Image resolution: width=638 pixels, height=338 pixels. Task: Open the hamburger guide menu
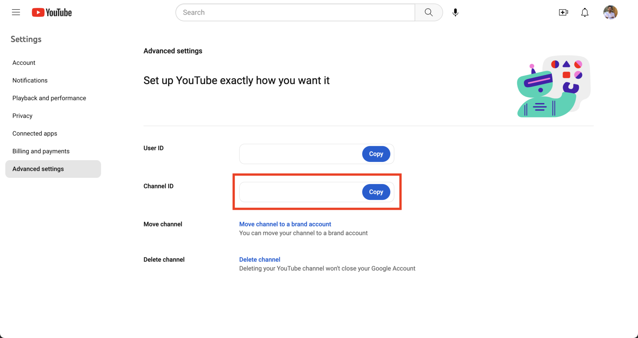pos(16,12)
